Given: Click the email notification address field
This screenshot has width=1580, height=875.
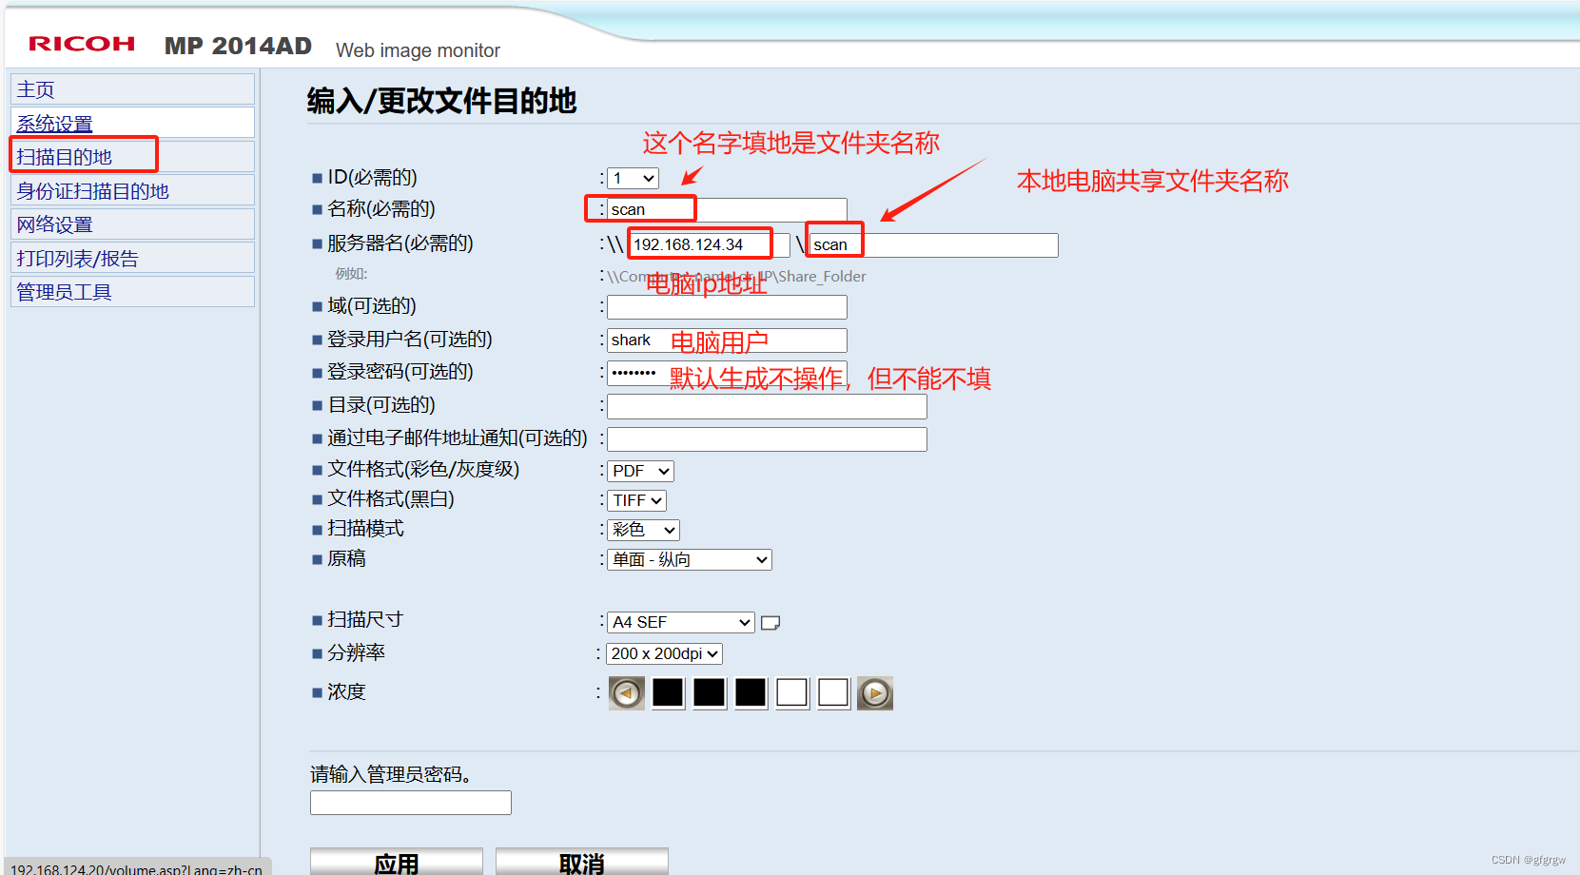Looking at the screenshot, I should [x=767, y=438].
